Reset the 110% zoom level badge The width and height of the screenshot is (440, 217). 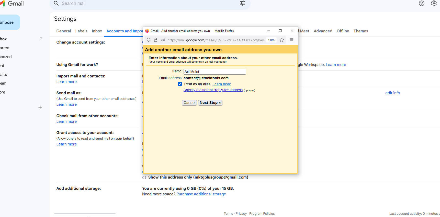[271, 40]
